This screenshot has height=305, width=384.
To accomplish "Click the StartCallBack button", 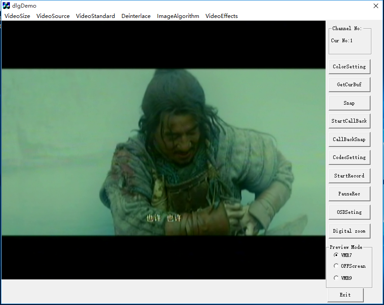I will 349,121.
